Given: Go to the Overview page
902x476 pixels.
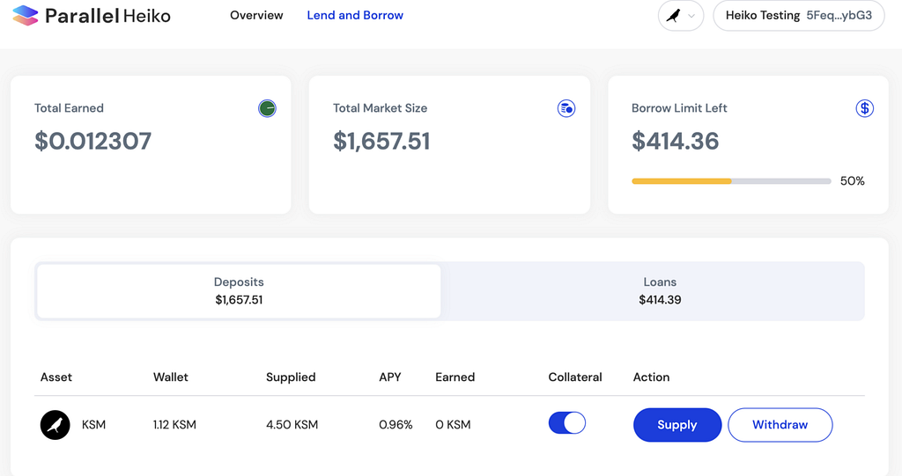Looking at the screenshot, I should (x=256, y=15).
